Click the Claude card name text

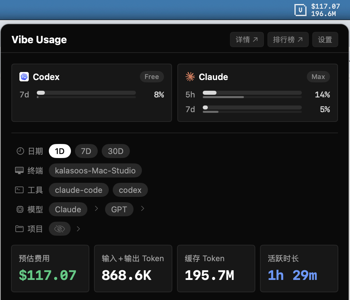point(213,77)
